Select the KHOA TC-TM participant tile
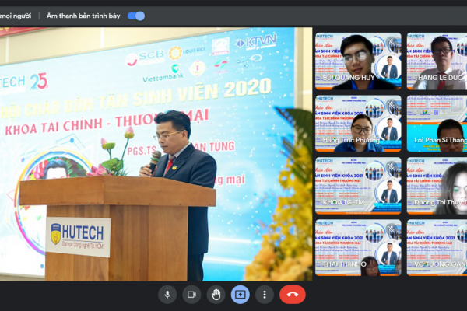The image size is (467, 311). pos(358,186)
